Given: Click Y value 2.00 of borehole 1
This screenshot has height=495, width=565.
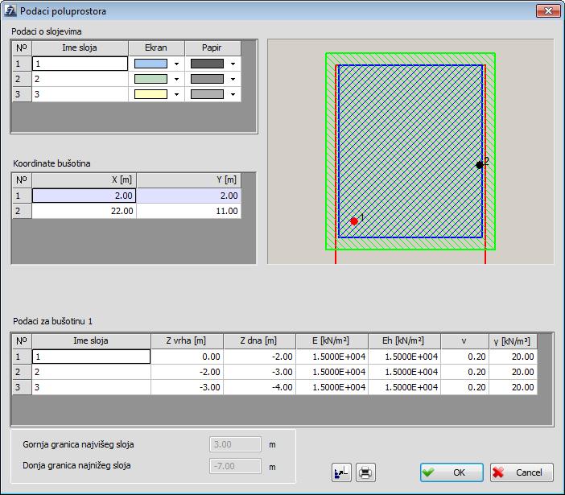Looking at the screenshot, I should [189, 196].
